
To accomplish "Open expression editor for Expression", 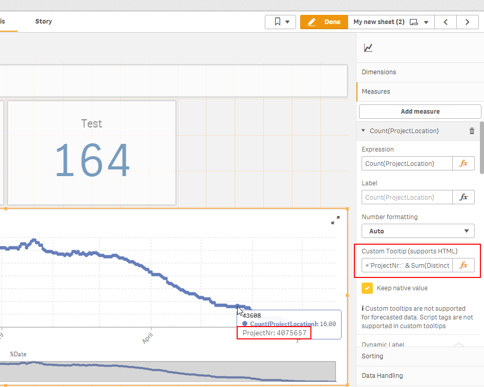I will [464, 164].
